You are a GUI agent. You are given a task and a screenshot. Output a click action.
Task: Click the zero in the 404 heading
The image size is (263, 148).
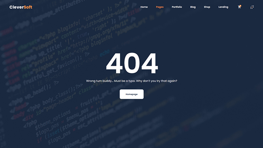pos(131,63)
